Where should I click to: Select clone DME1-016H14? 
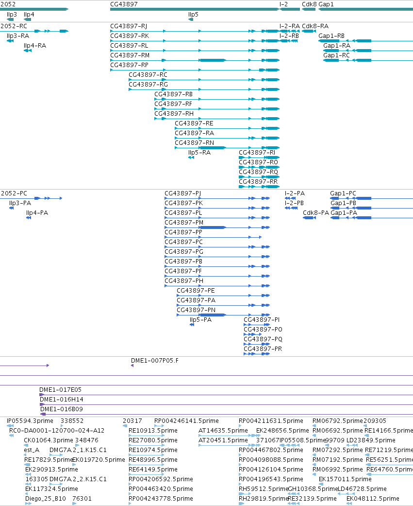[226, 405]
